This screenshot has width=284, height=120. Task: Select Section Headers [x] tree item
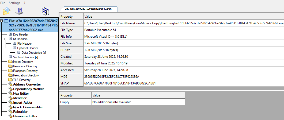25,57
